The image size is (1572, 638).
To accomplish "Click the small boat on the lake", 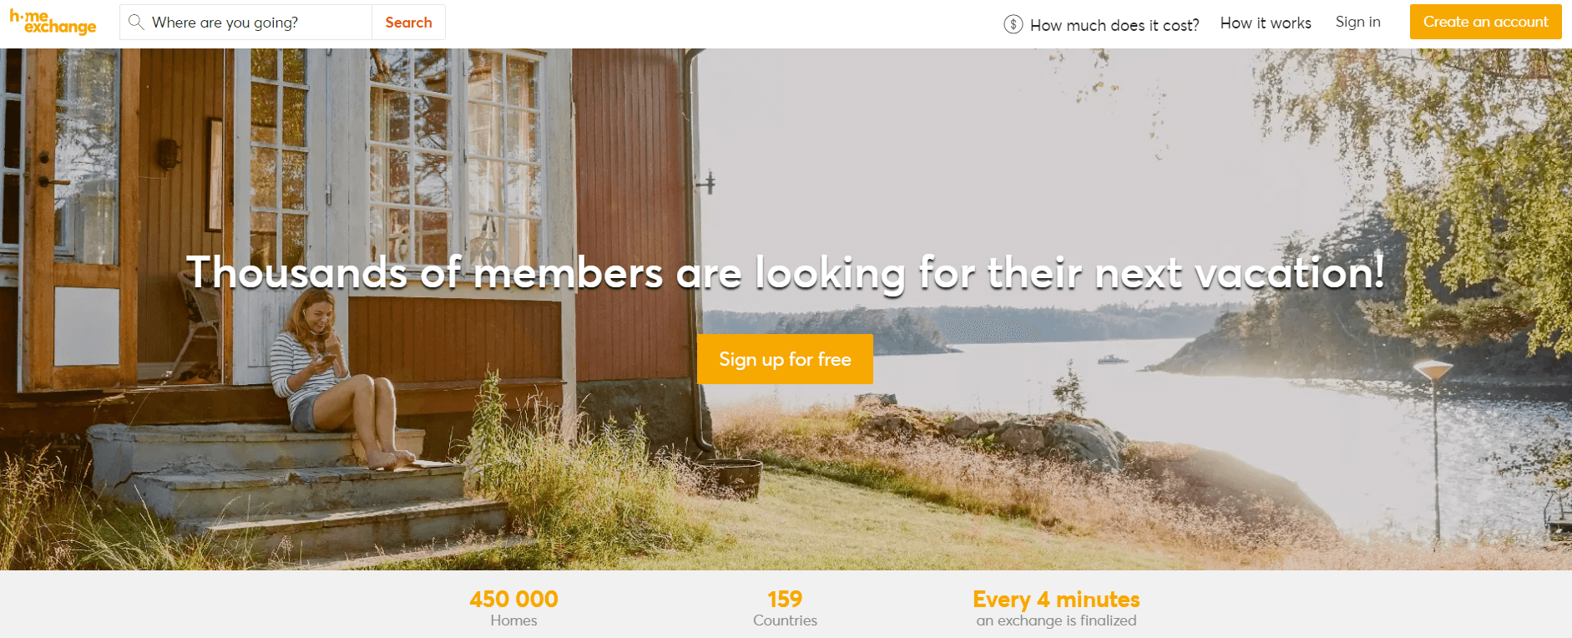I will coord(1112,360).
